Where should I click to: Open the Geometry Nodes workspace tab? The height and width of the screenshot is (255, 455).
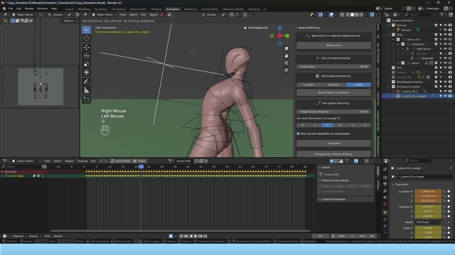[233, 9]
